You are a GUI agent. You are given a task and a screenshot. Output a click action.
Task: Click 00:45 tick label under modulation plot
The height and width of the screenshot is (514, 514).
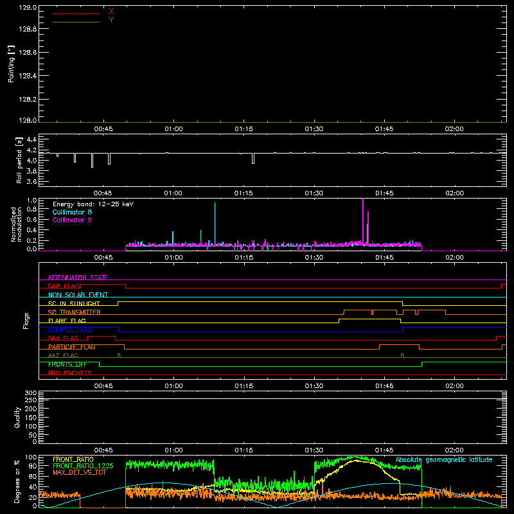[x=103, y=258]
